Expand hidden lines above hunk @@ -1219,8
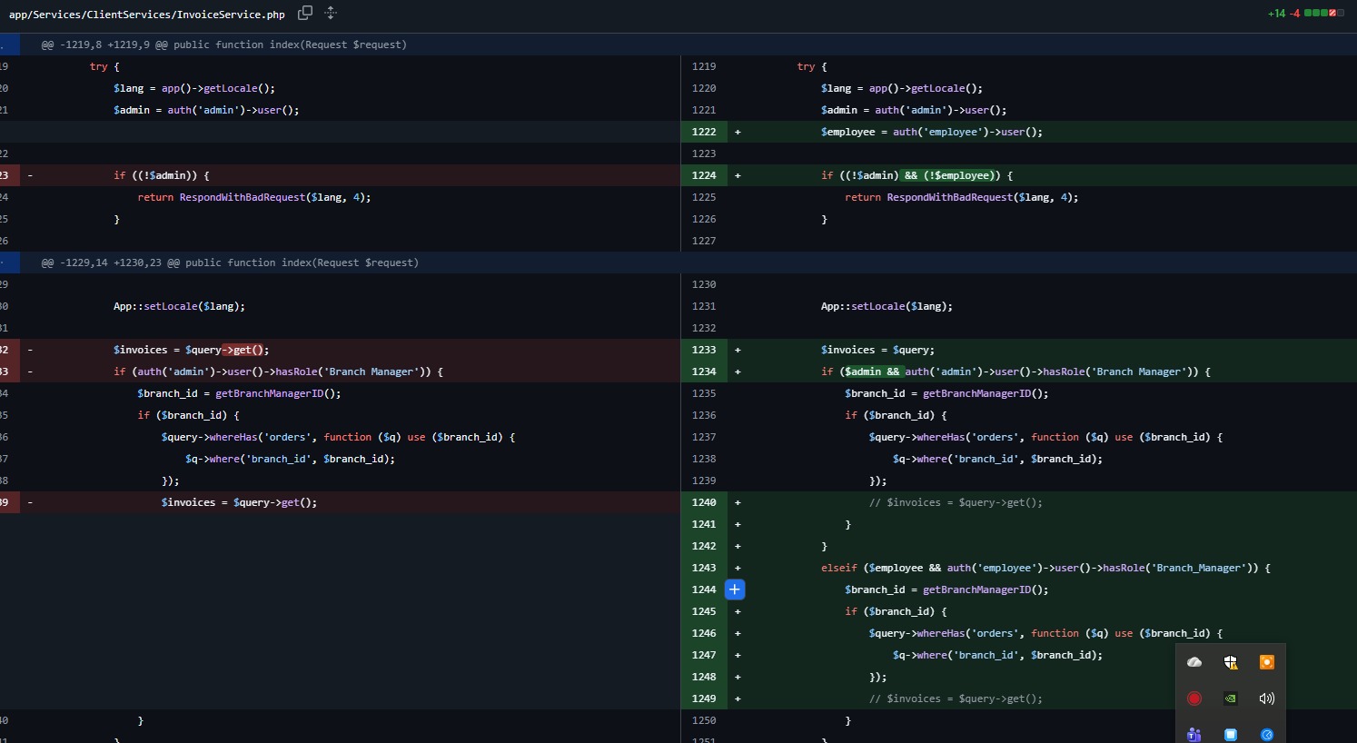1357x743 pixels. click(x=10, y=45)
